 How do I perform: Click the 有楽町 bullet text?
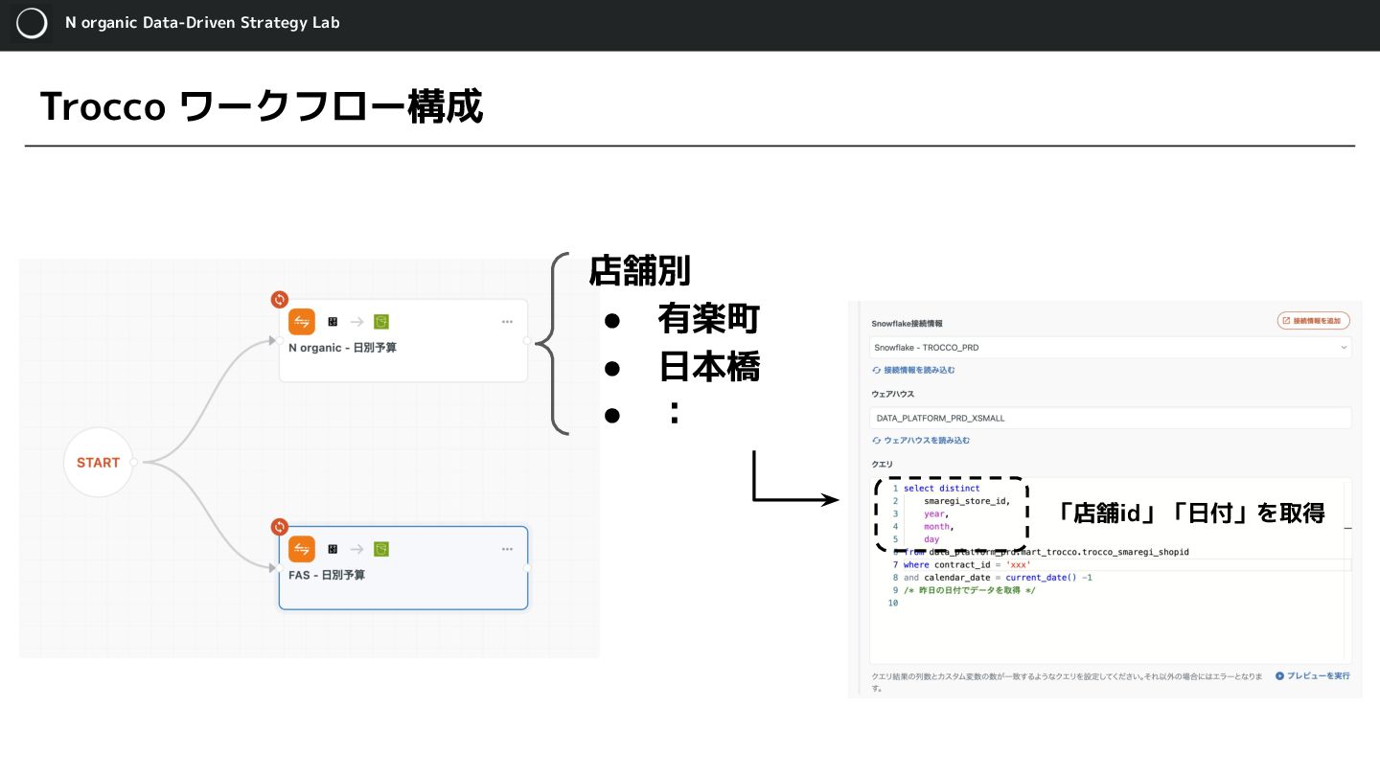[709, 319]
